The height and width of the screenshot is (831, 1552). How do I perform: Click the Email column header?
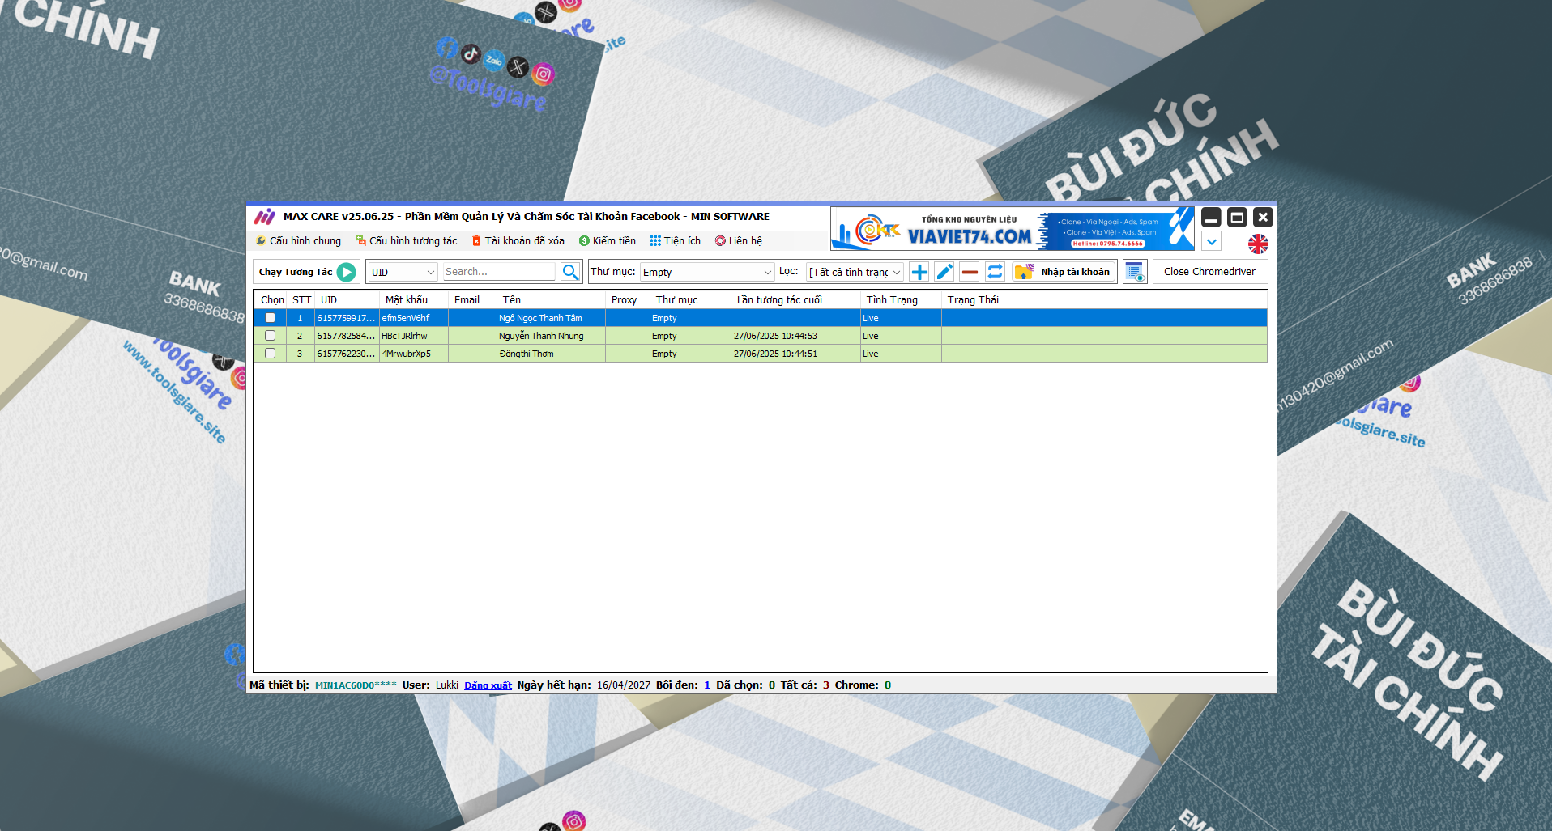coord(473,299)
